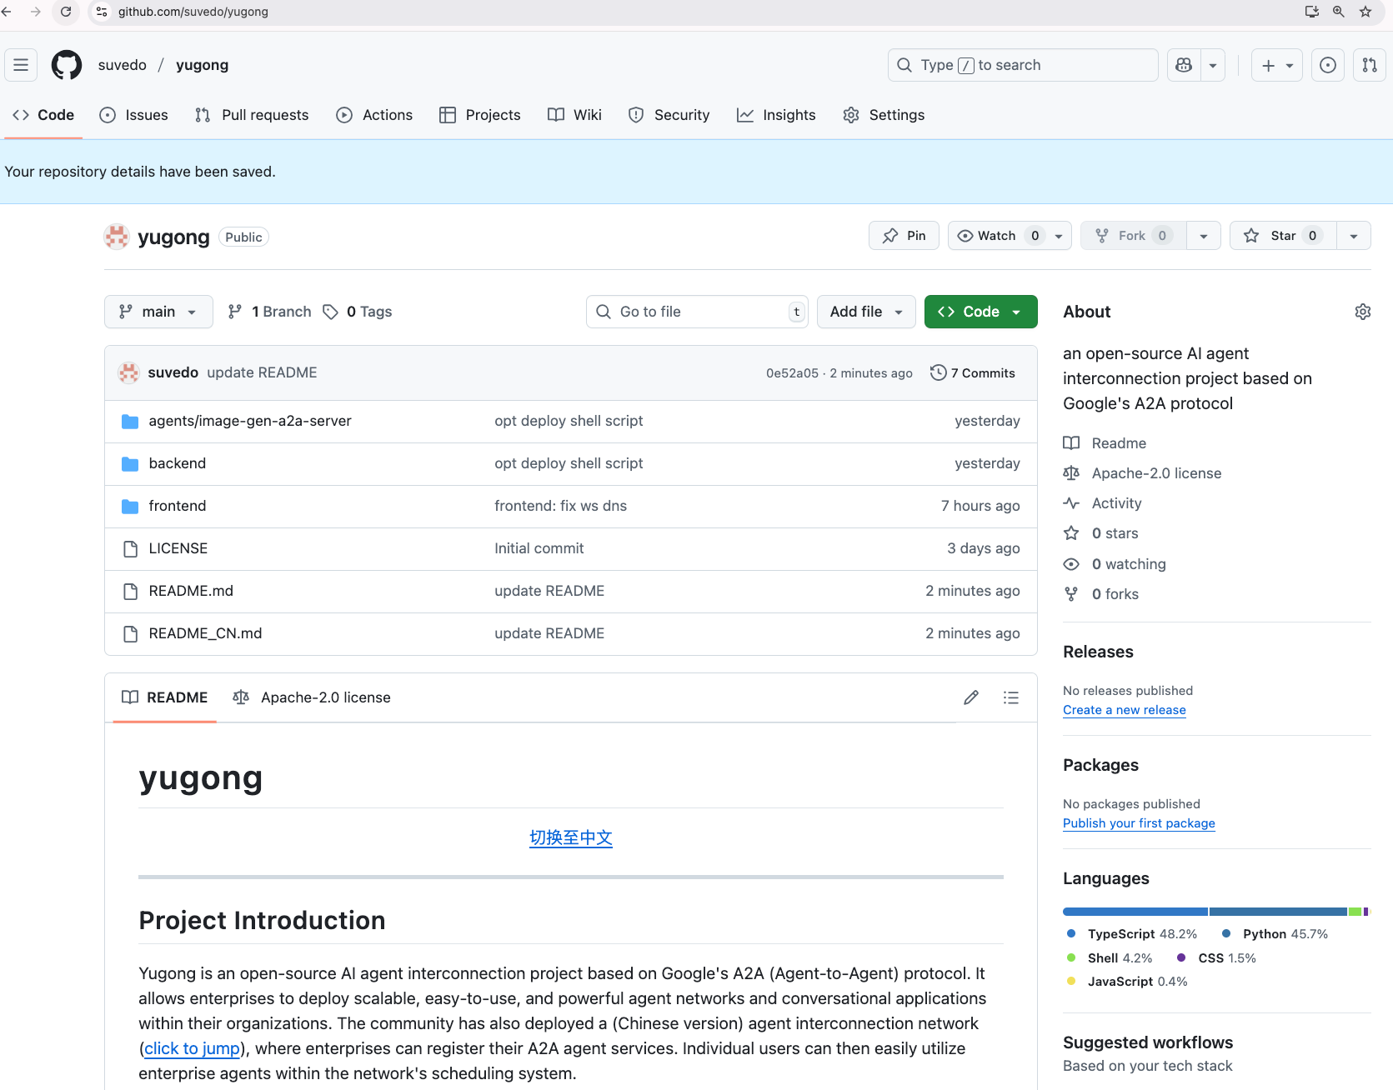Click the About settings gear icon
This screenshot has width=1393, height=1090.
pos(1363,312)
